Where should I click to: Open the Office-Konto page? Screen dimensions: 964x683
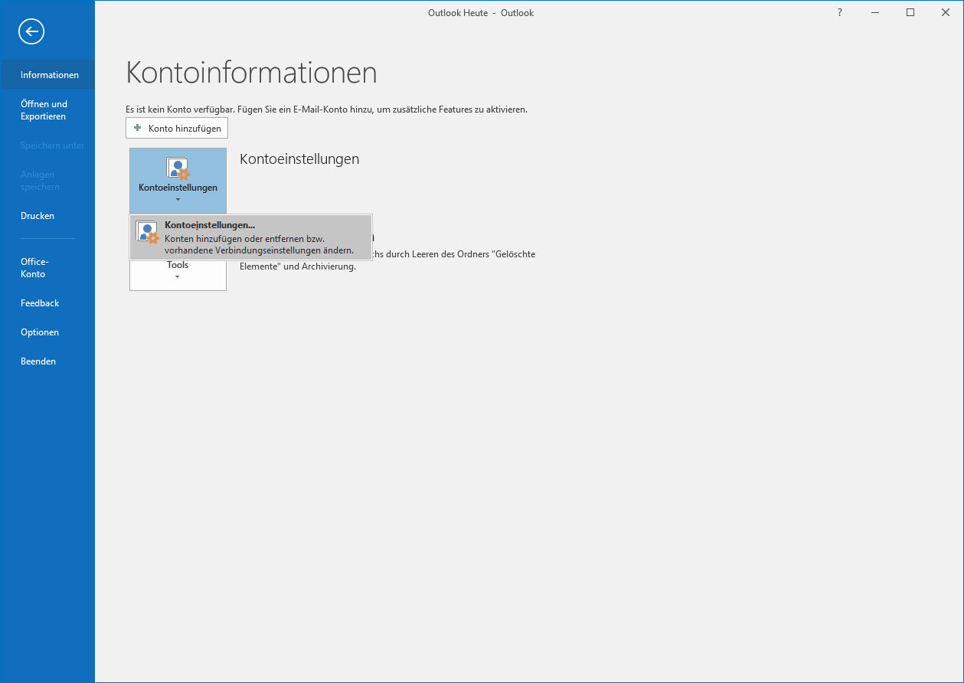(x=34, y=268)
